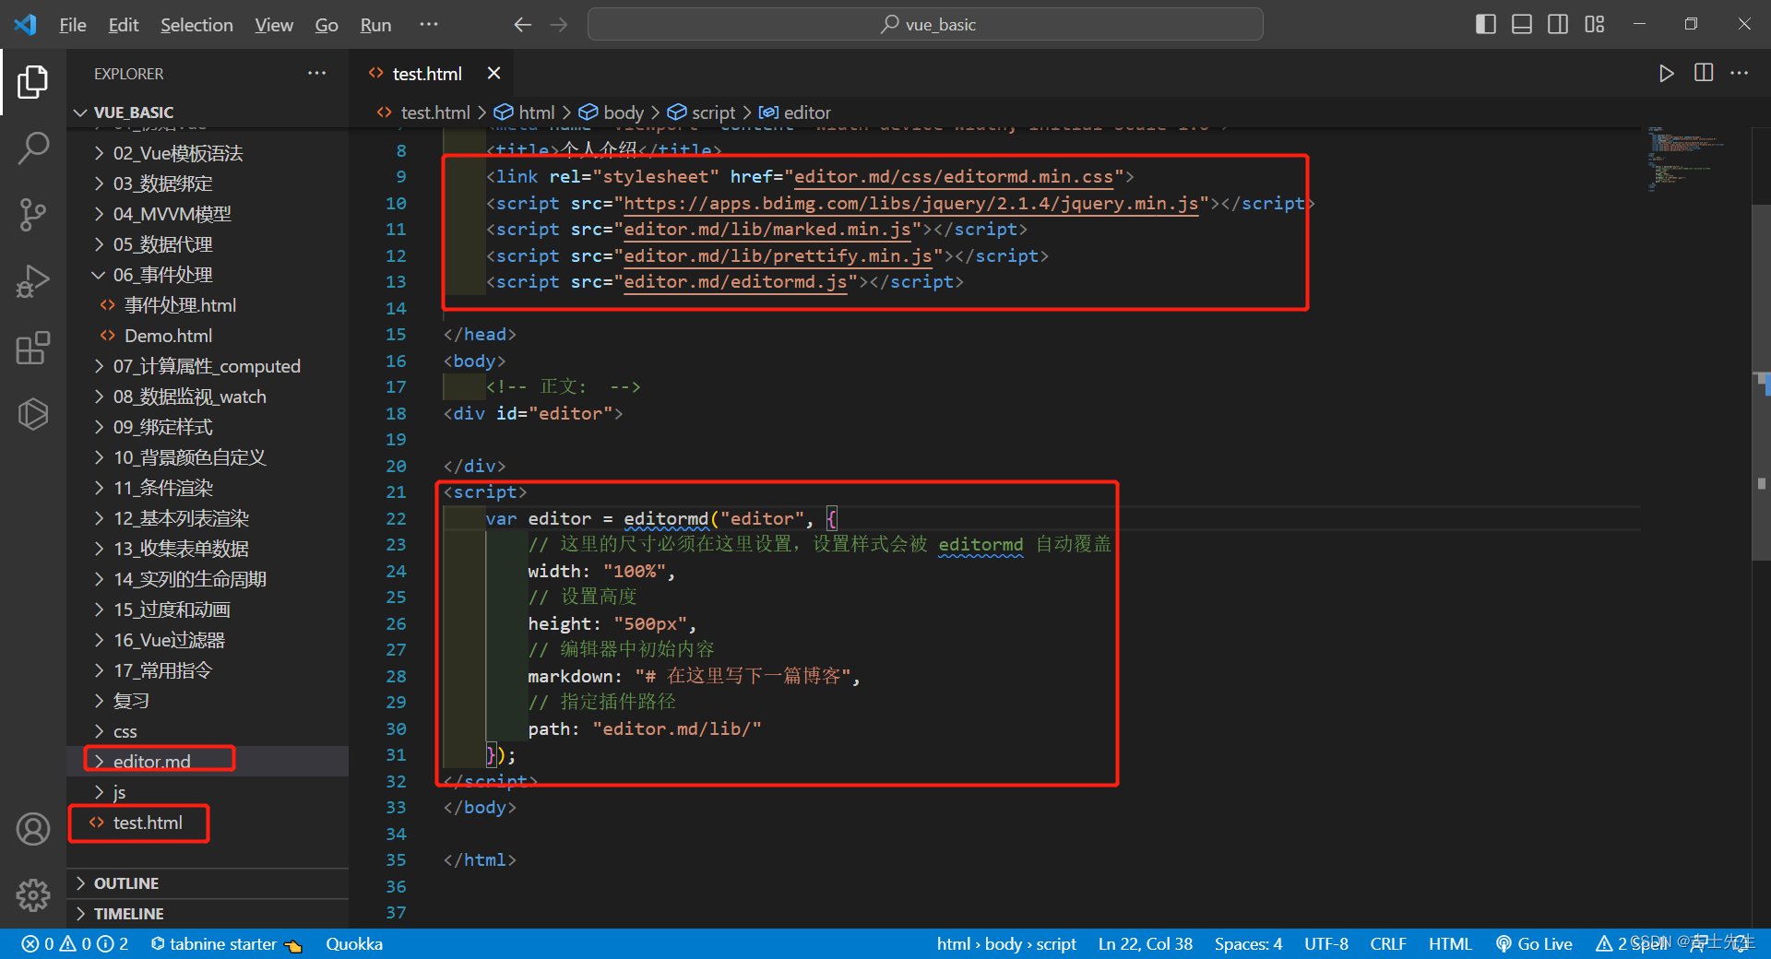The width and height of the screenshot is (1771, 959).
Task: Open the Tabnine hexagon sidebar icon
Action: [33, 414]
